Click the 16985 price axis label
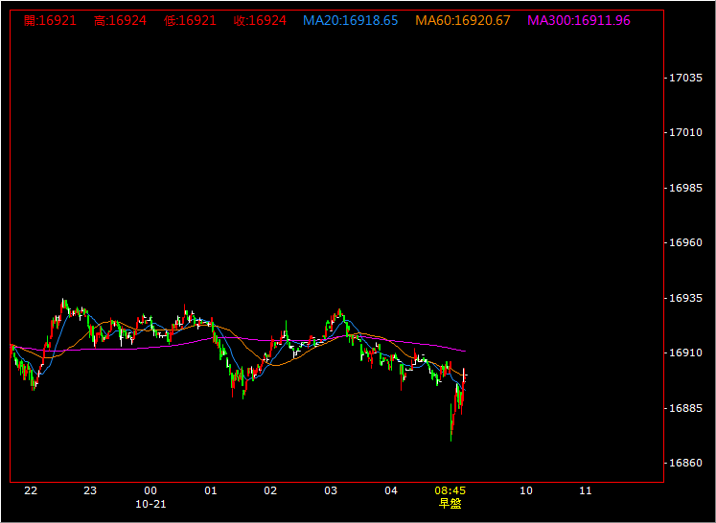 (685, 188)
